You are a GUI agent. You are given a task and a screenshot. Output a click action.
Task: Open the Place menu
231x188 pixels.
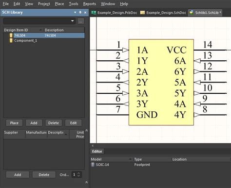tap(59, 4)
